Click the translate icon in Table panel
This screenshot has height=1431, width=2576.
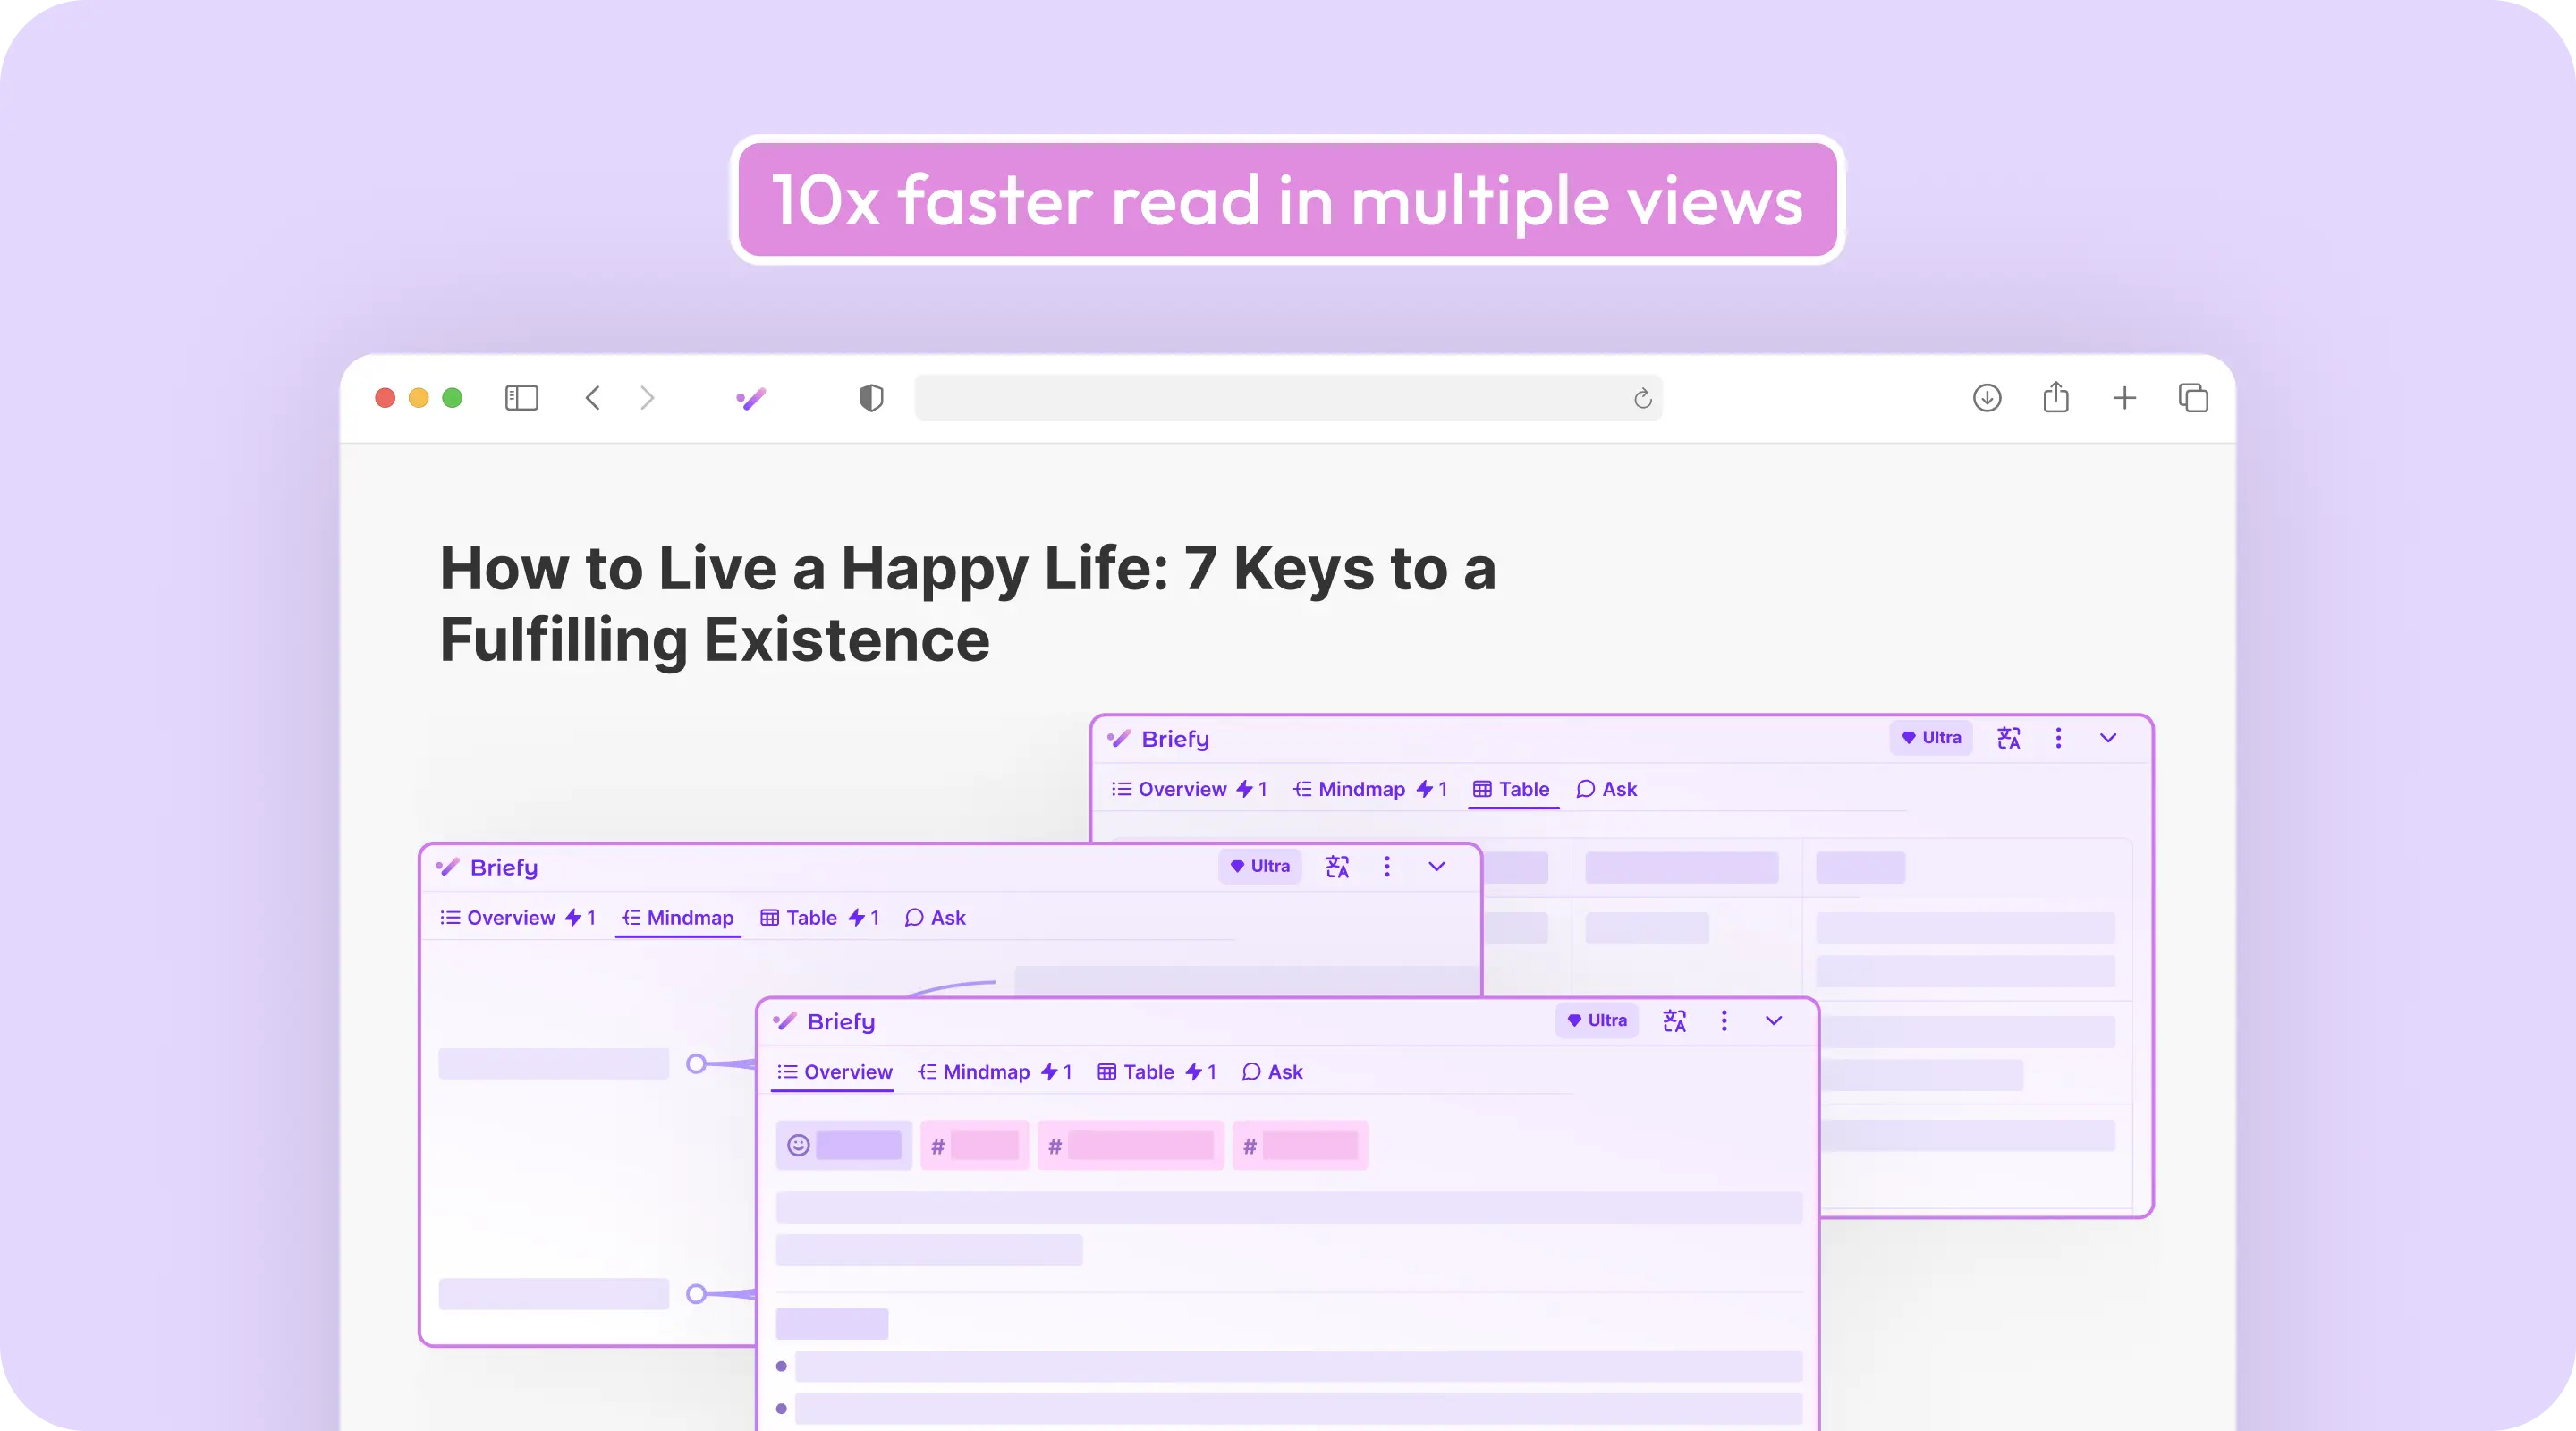tap(2009, 738)
